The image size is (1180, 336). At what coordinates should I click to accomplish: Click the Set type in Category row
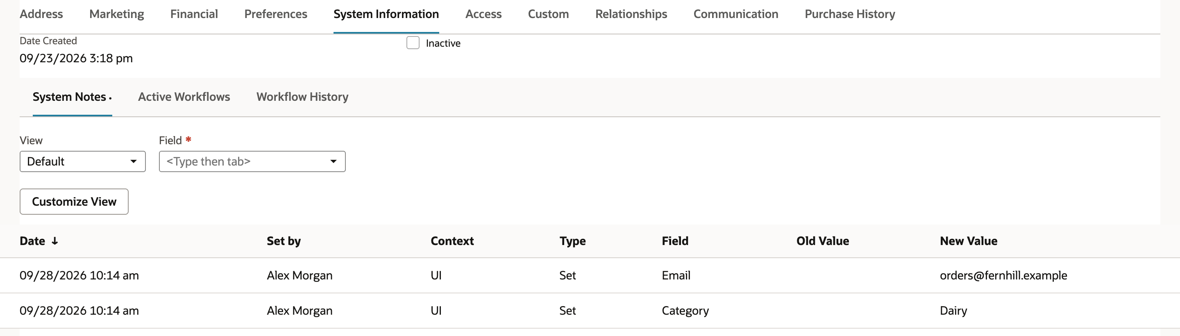567,311
